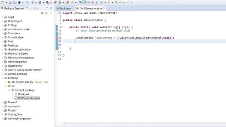
Task: Maximize the Package Explorer panel
Action: point(51,8)
